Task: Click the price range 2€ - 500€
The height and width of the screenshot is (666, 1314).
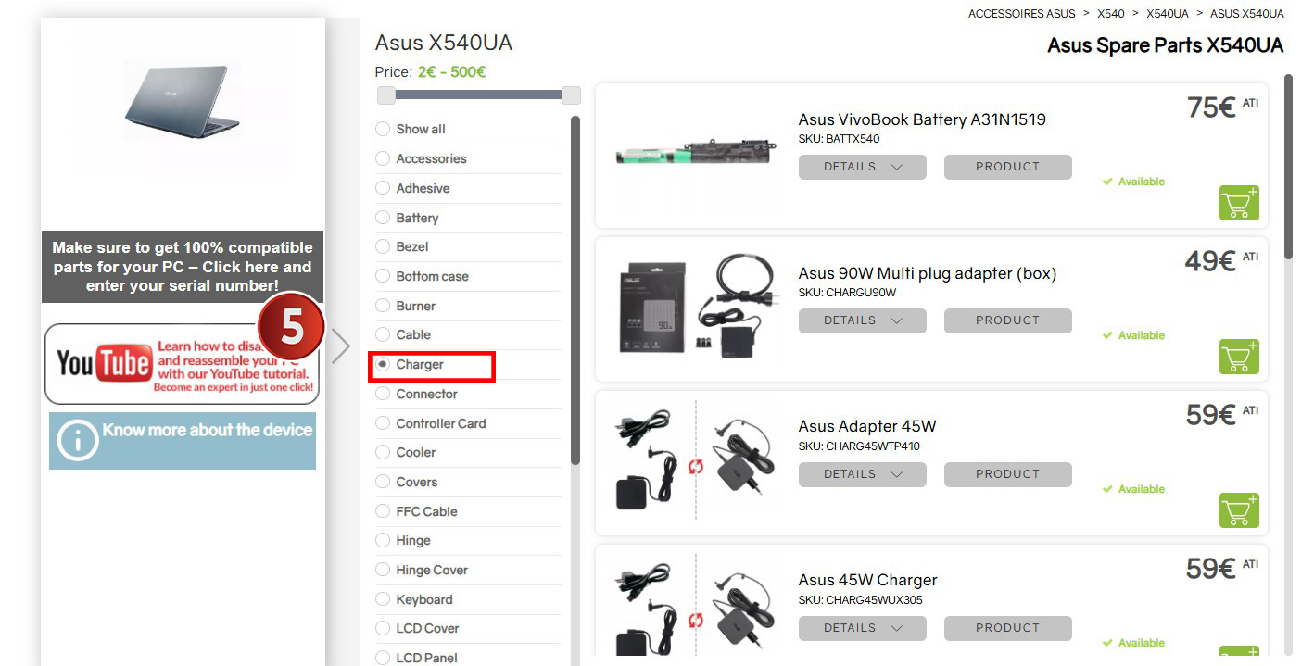Action: 451,71
